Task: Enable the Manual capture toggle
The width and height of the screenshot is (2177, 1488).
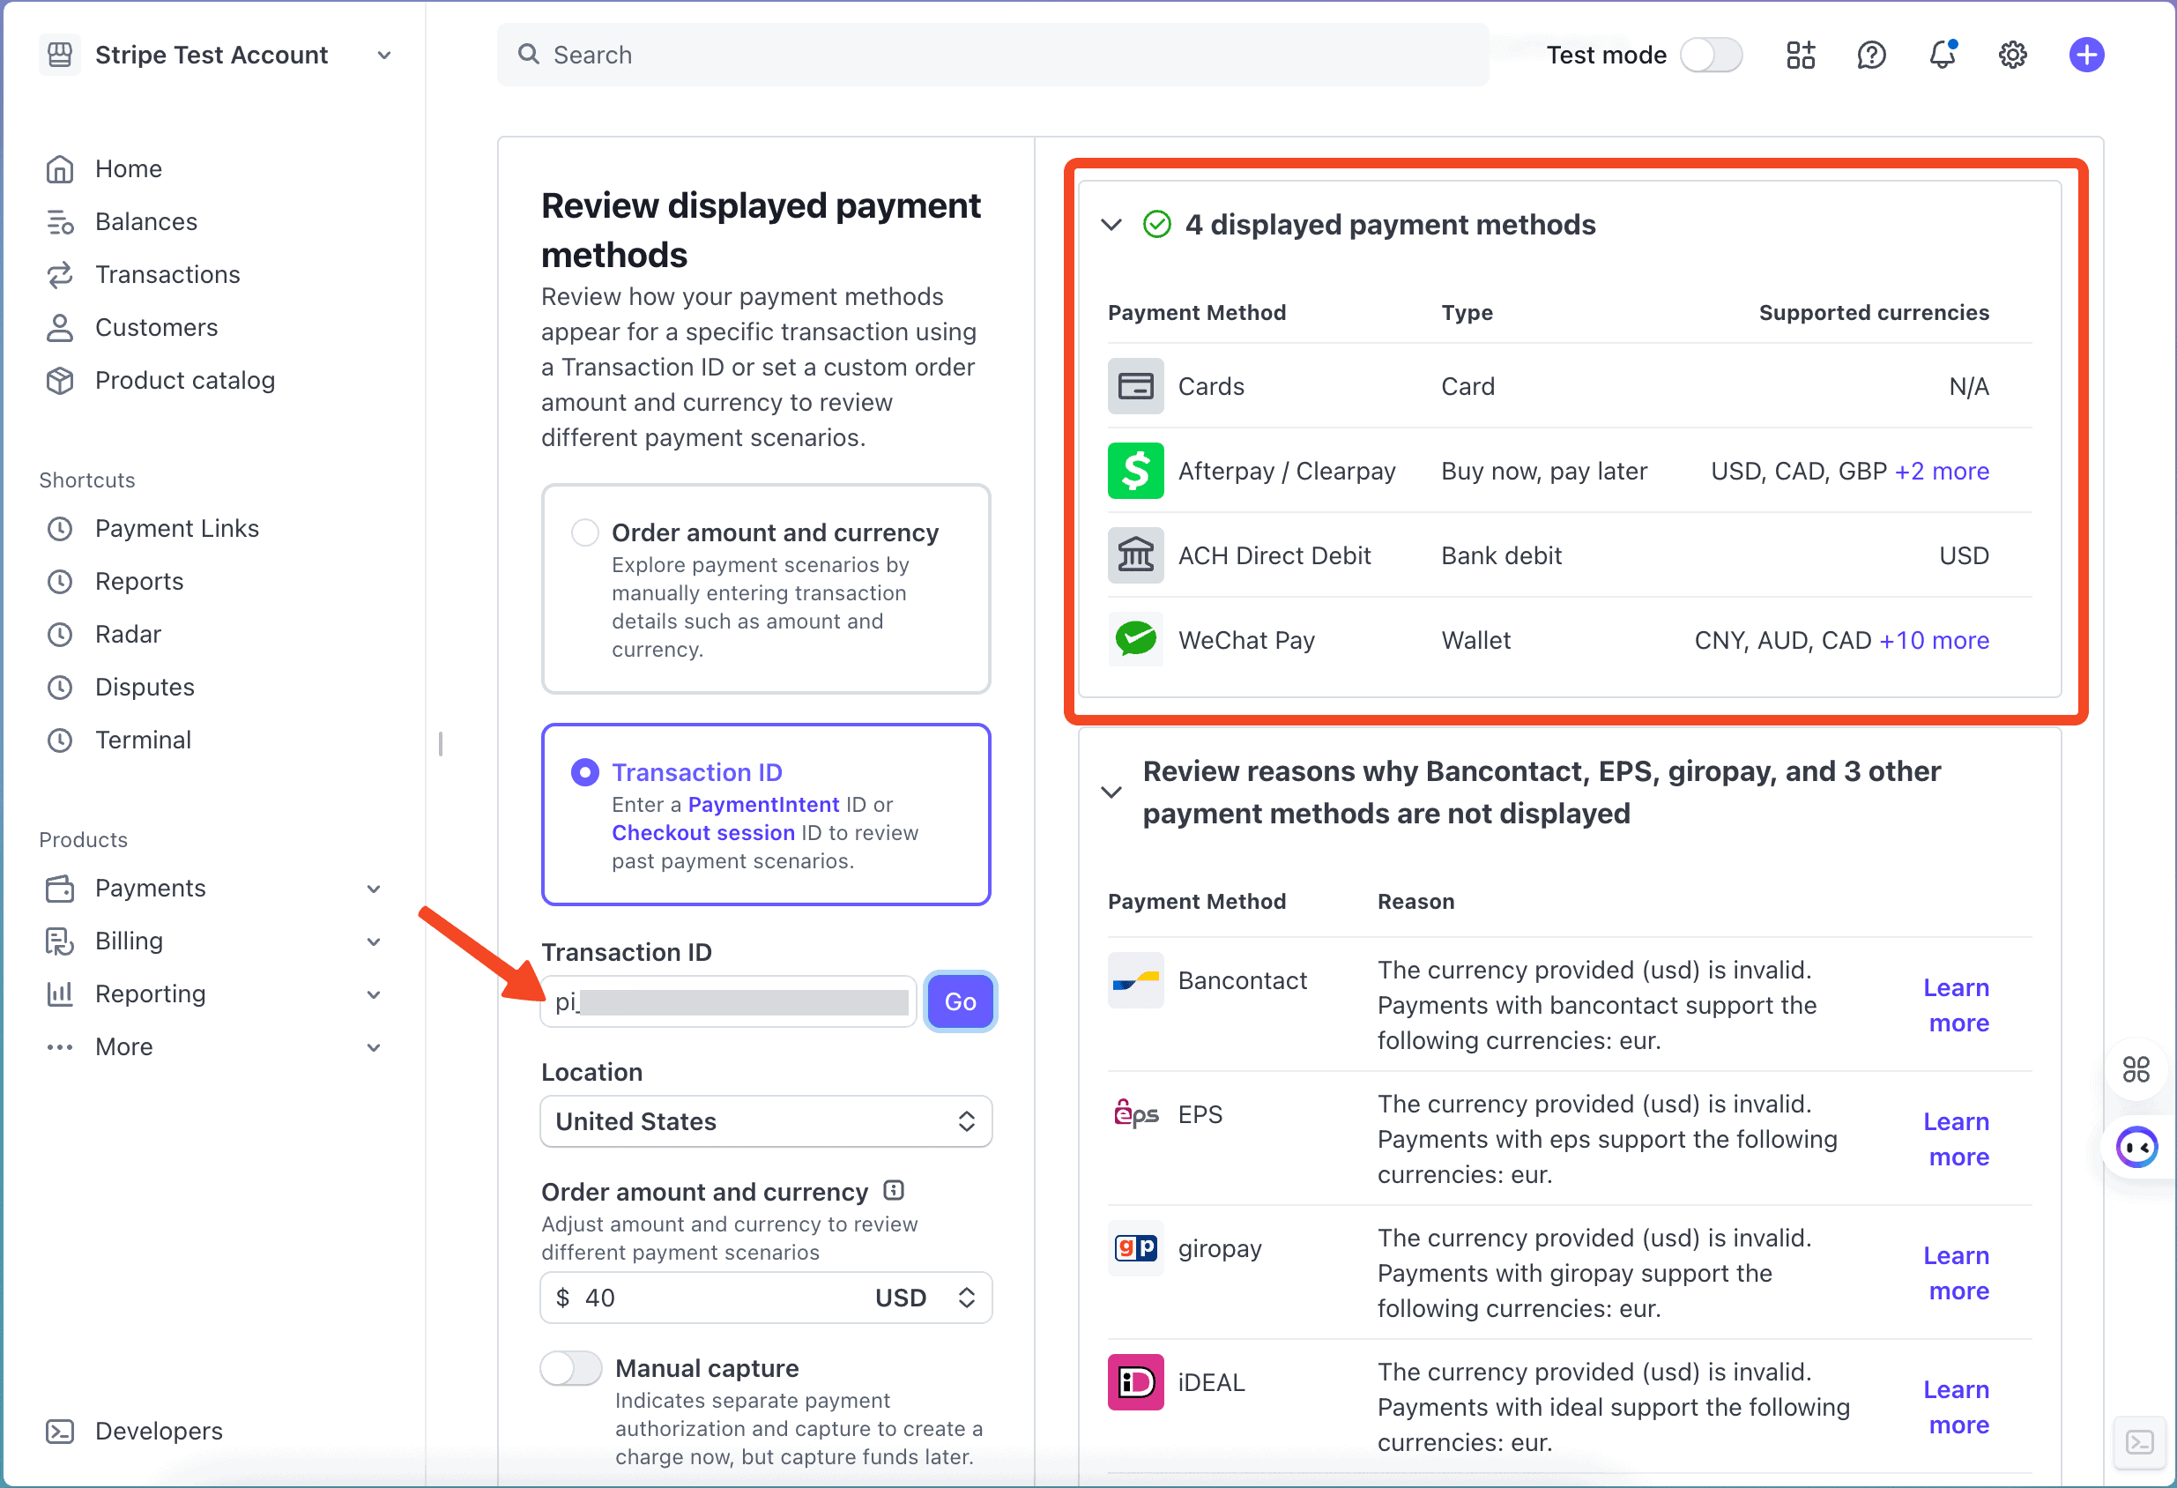Action: pyautogui.click(x=571, y=1368)
